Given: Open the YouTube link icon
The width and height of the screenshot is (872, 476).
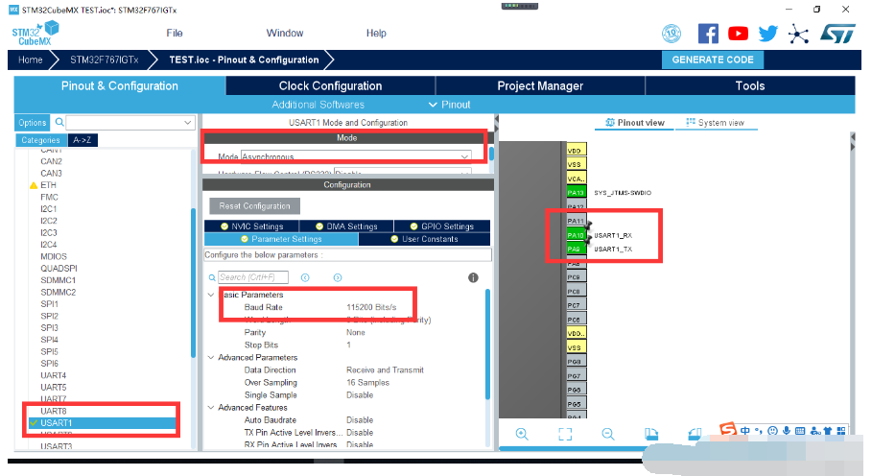Looking at the screenshot, I should coord(738,34).
